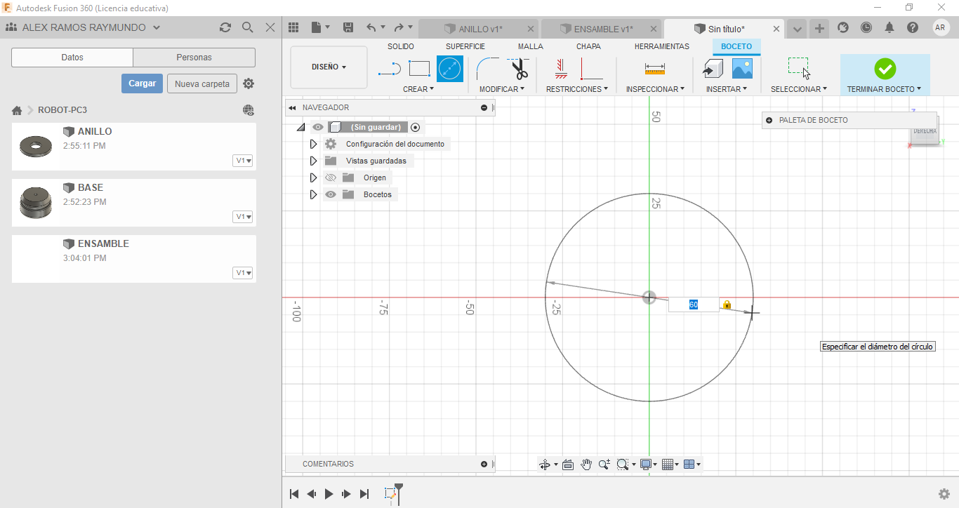This screenshot has height=508, width=959.
Task: Click the Trim scissors tool
Action: [520, 69]
